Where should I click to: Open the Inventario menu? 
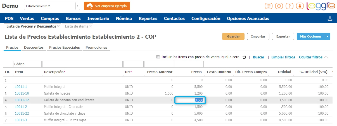98,19
